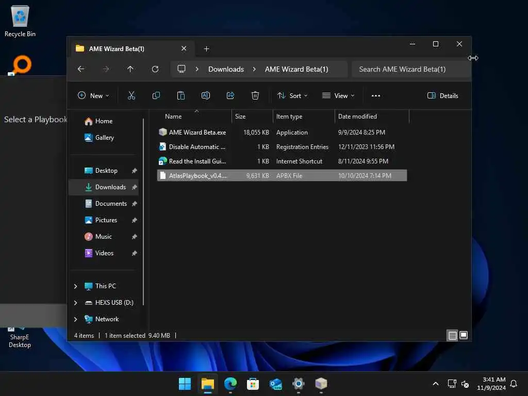Switch to large thumbnails view icon in status bar

click(464, 335)
